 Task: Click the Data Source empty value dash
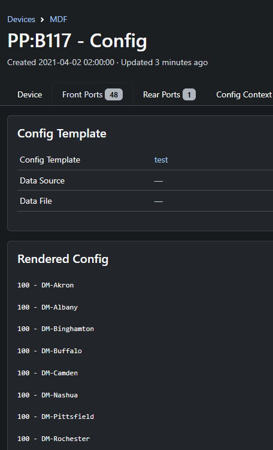[x=158, y=181]
